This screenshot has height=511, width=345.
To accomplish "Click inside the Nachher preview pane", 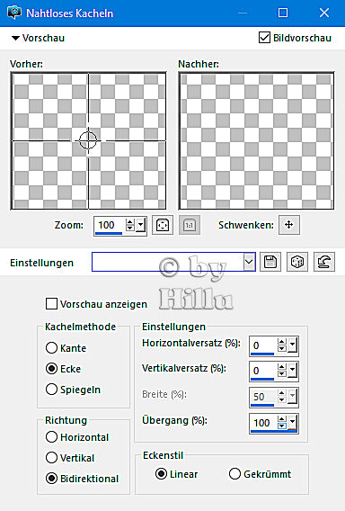I will 256,140.
